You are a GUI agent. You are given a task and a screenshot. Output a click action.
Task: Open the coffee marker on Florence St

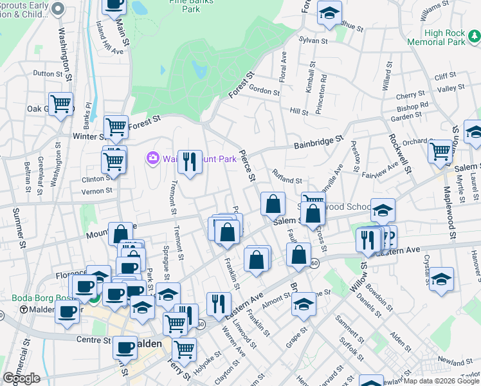click(84, 288)
